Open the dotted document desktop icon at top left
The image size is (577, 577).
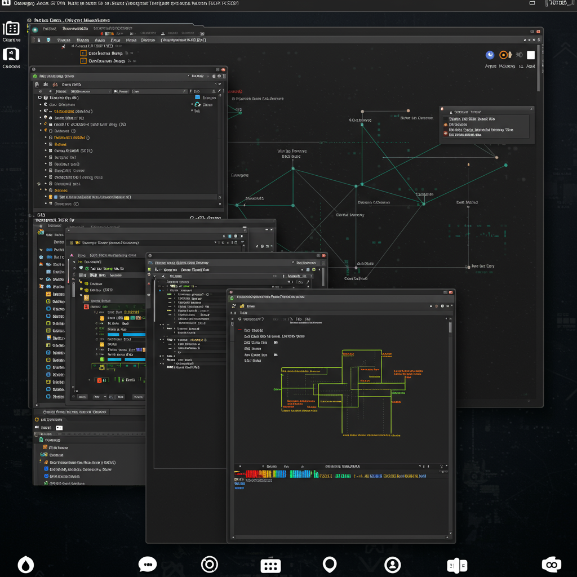11,28
